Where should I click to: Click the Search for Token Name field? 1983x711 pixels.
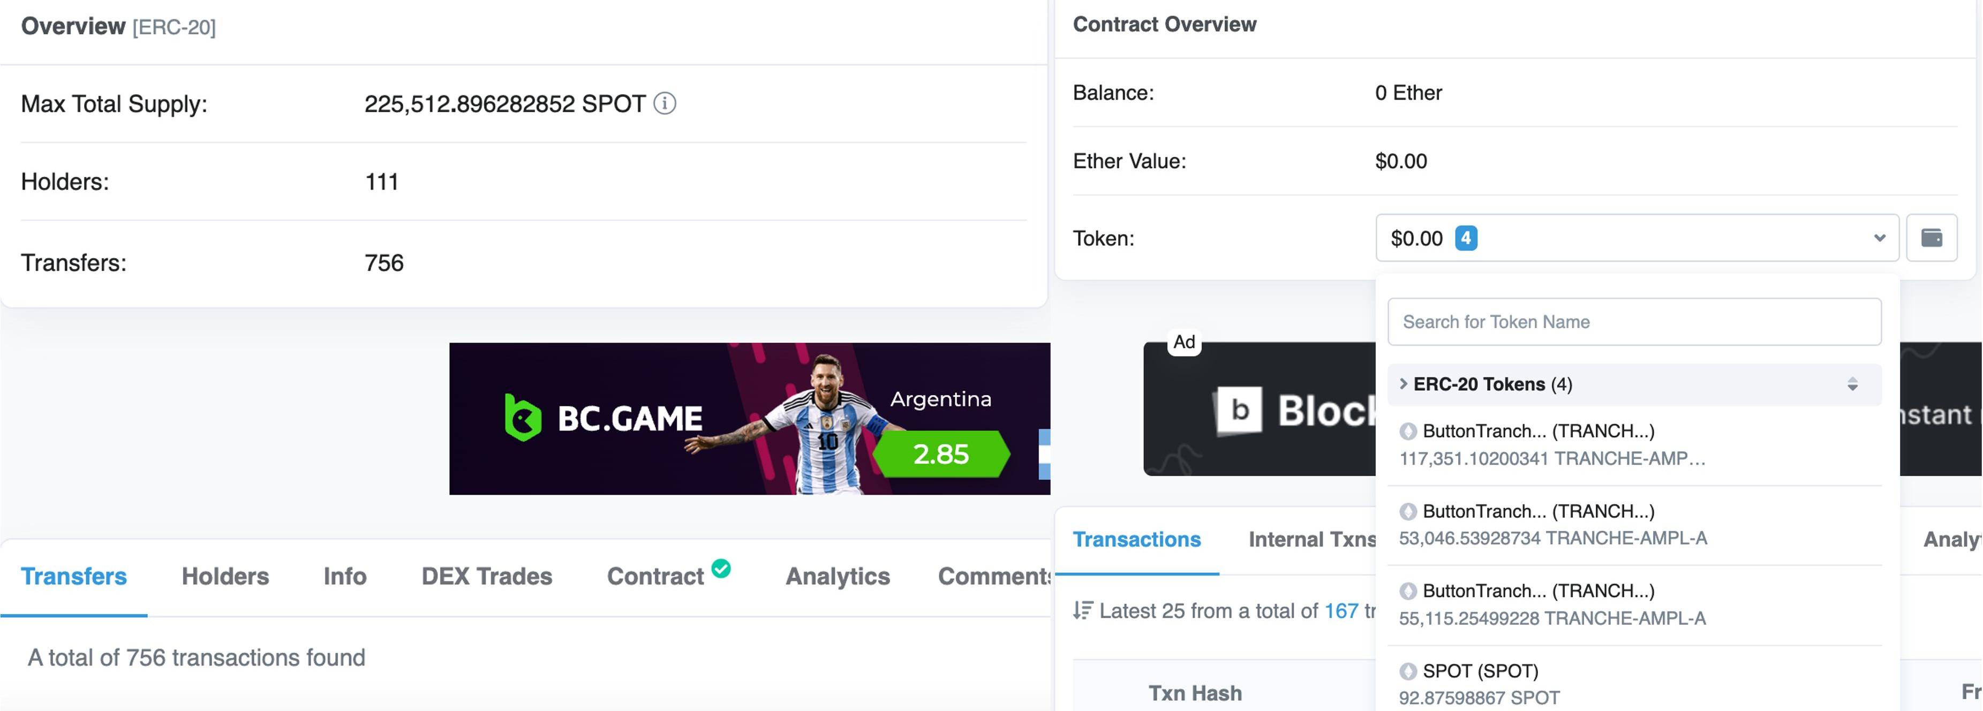pos(1633,322)
